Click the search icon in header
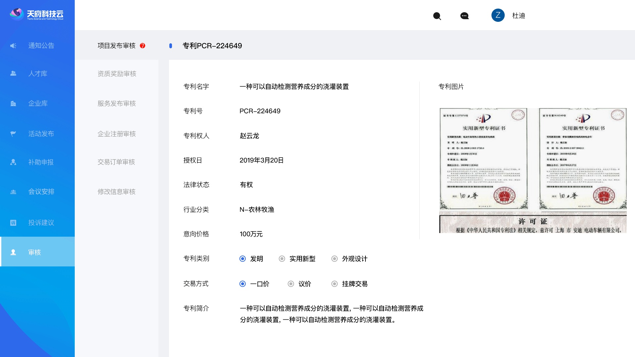 pos(437,16)
